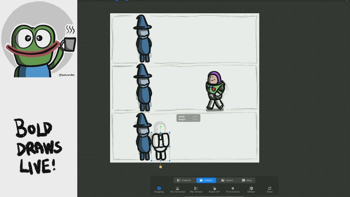Switch to Freeform transform mode
Viewport: 350px width, 197px height.
click(x=184, y=180)
